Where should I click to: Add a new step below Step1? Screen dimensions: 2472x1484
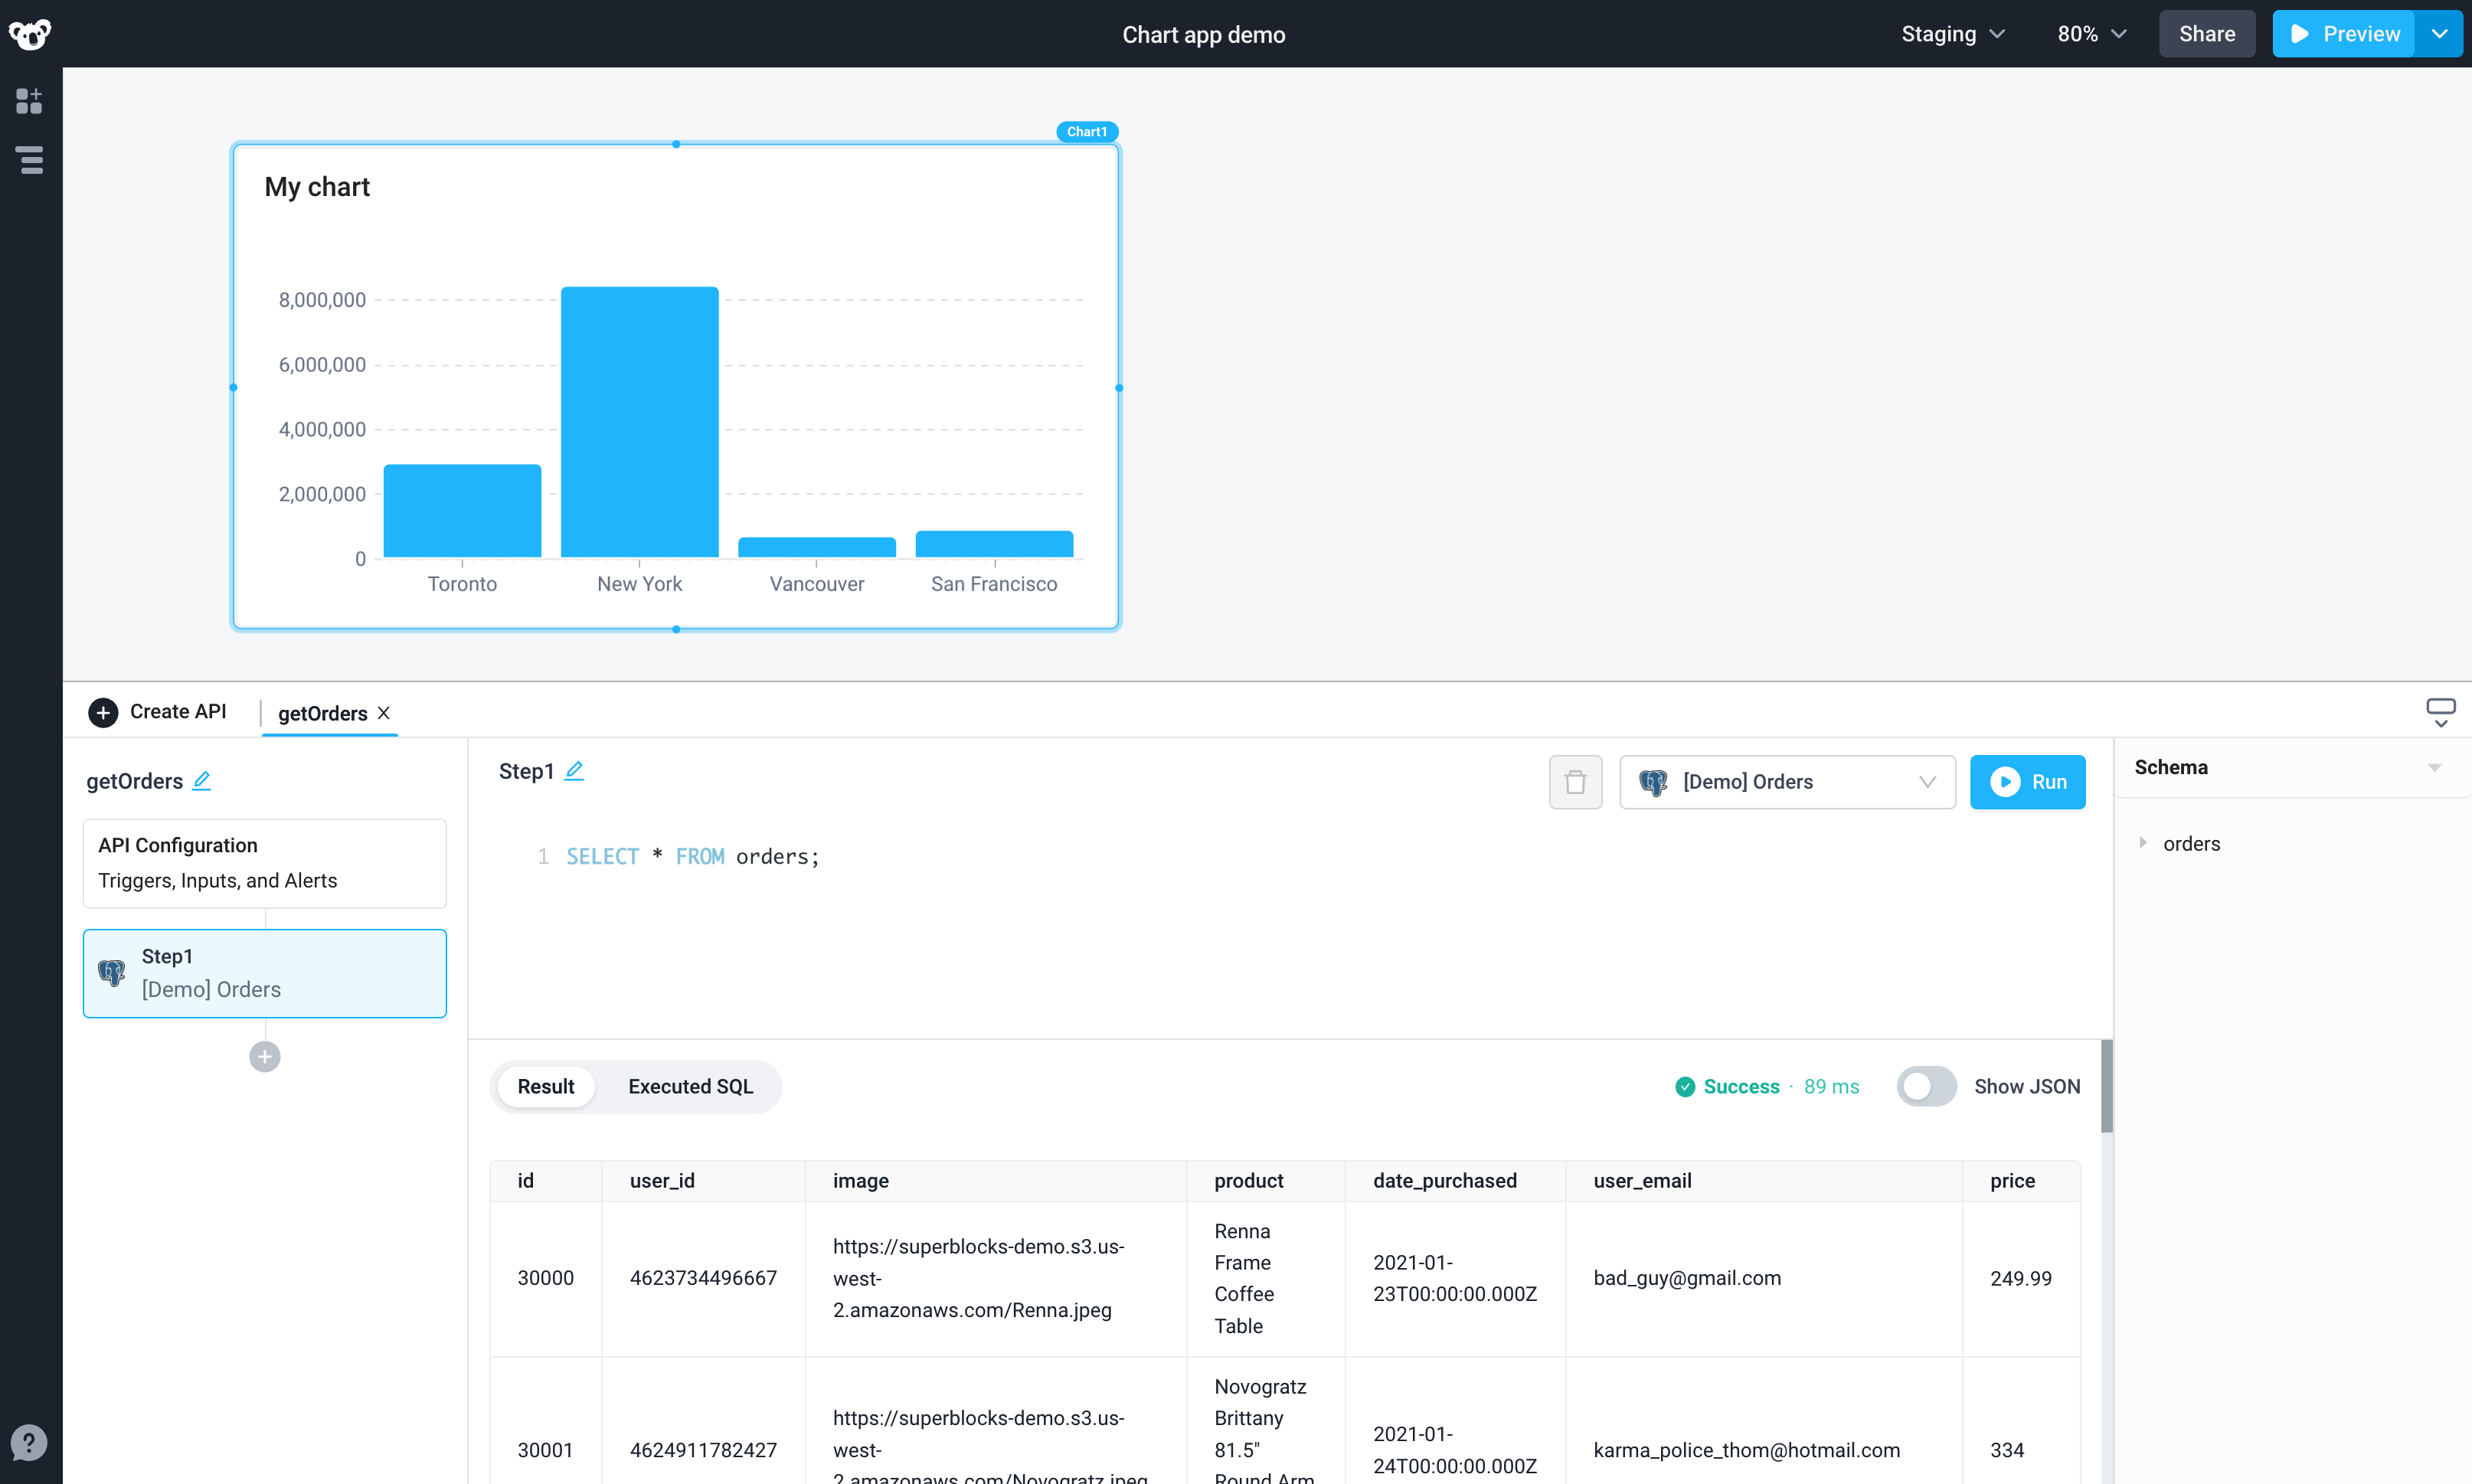[x=264, y=1056]
